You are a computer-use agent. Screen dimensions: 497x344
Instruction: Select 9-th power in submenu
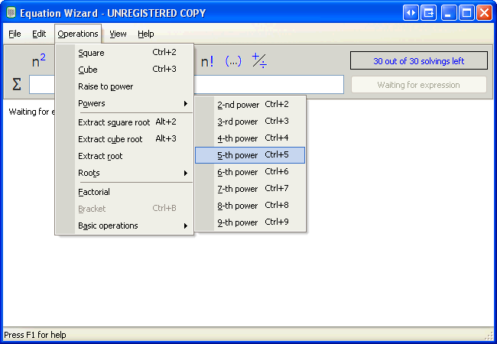(250, 222)
